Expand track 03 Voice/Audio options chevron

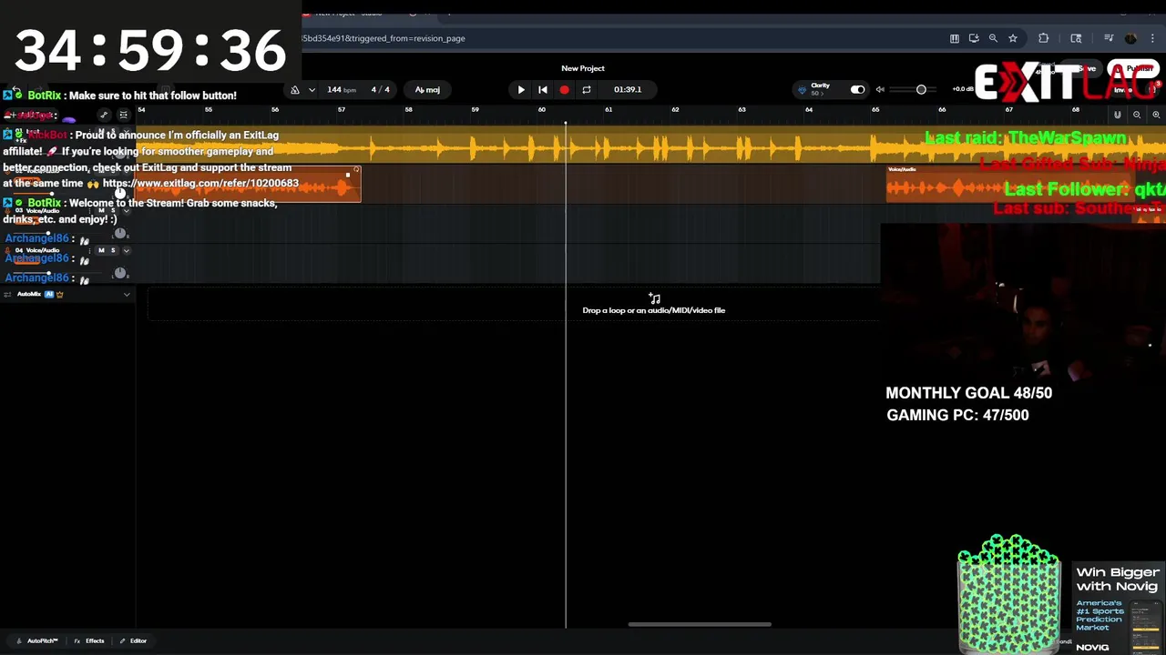pyautogui.click(x=126, y=210)
